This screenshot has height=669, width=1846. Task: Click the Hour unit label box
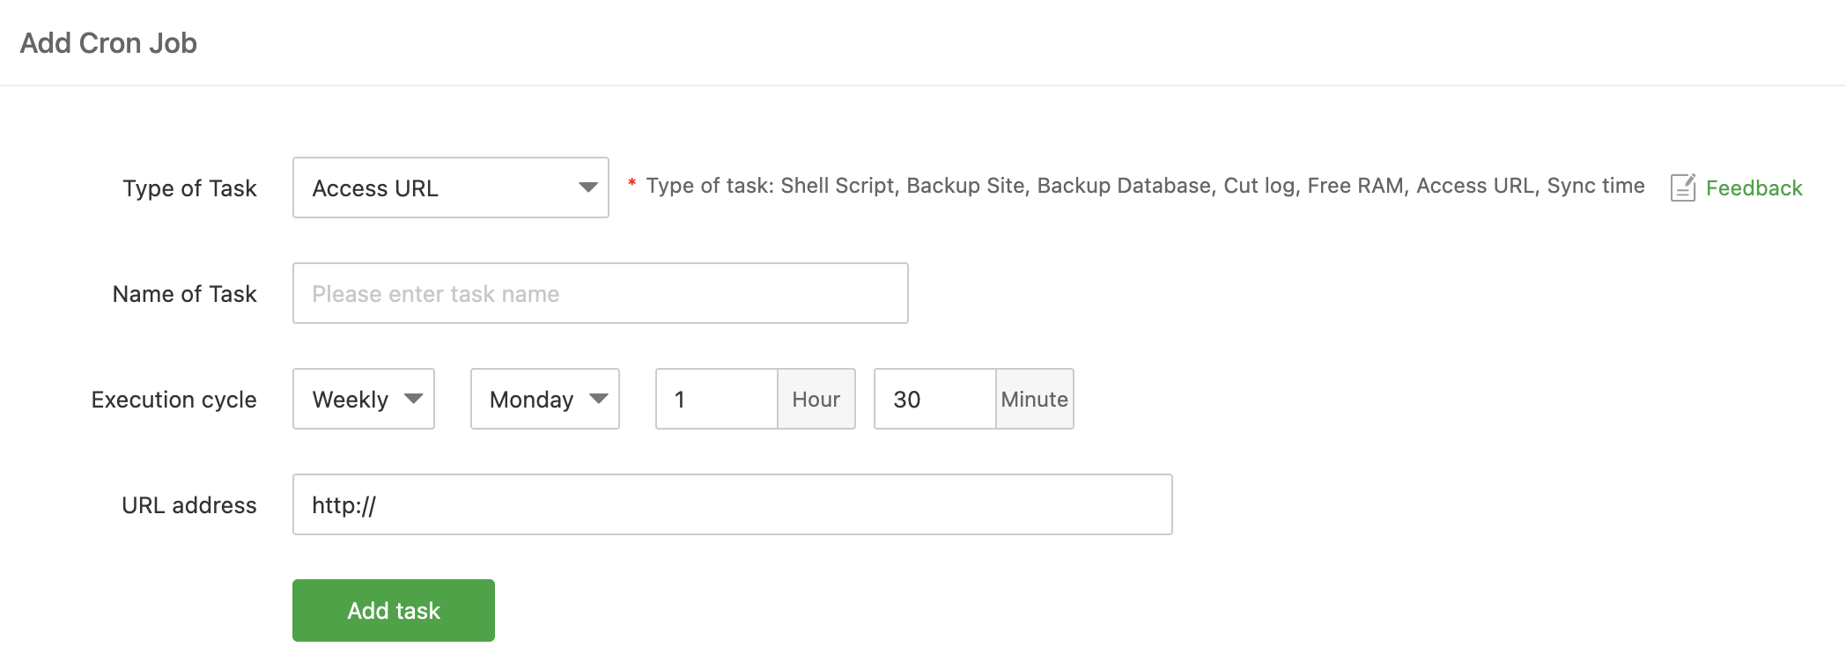click(816, 399)
